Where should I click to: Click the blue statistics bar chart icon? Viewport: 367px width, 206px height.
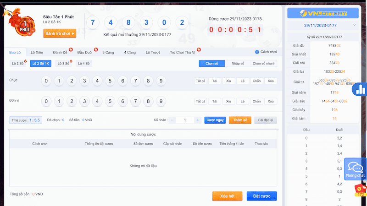(361, 89)
